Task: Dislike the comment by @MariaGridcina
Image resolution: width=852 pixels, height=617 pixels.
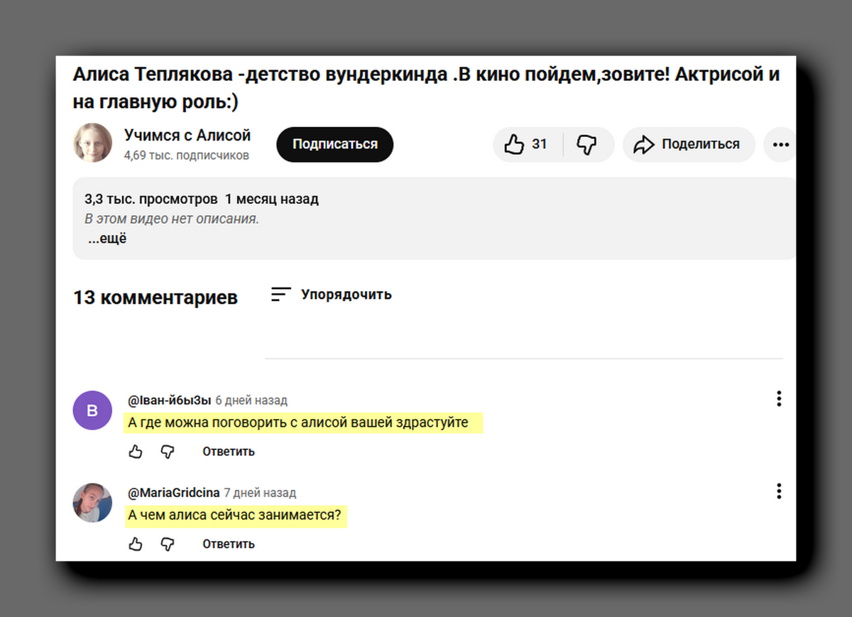Action: 168,543
